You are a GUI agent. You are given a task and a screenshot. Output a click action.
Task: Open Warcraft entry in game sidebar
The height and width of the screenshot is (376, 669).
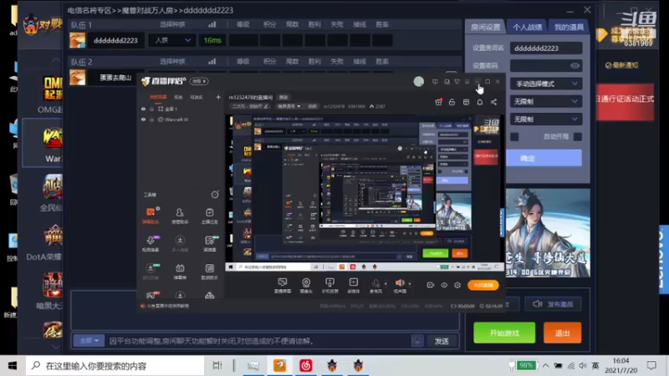[52, 144]
